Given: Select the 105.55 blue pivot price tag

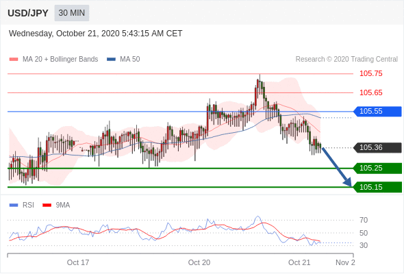Looking at the screenshot, I should 377,112.
